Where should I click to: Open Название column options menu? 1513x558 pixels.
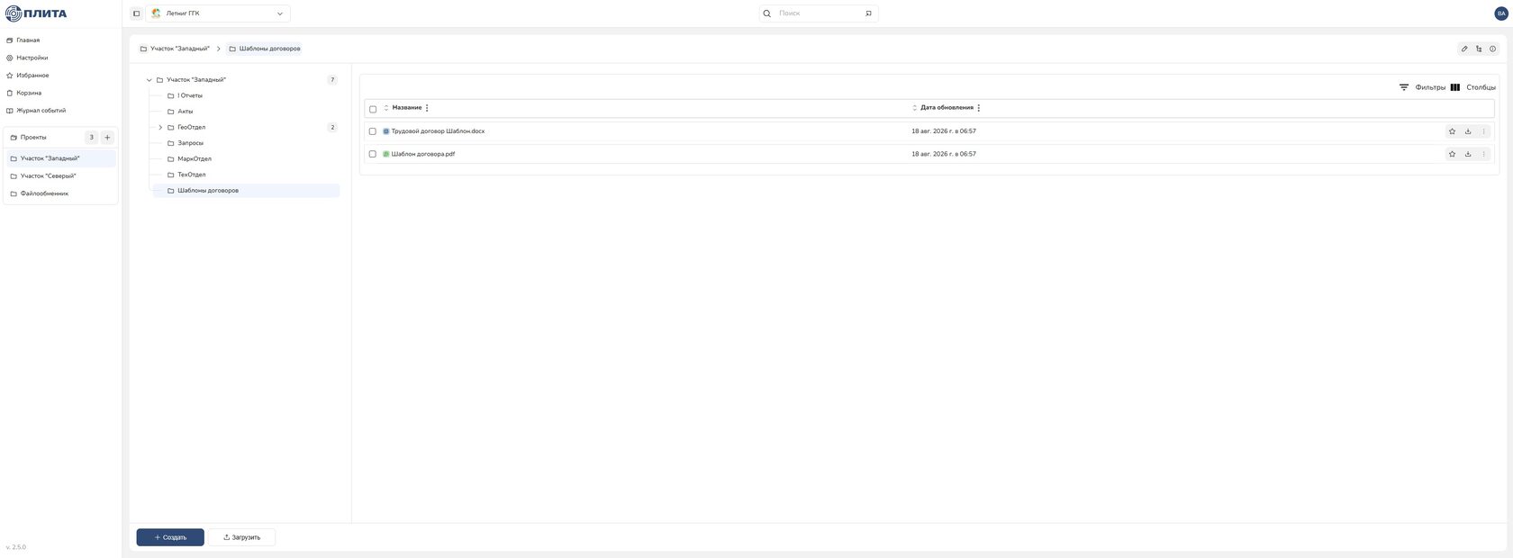427,108
